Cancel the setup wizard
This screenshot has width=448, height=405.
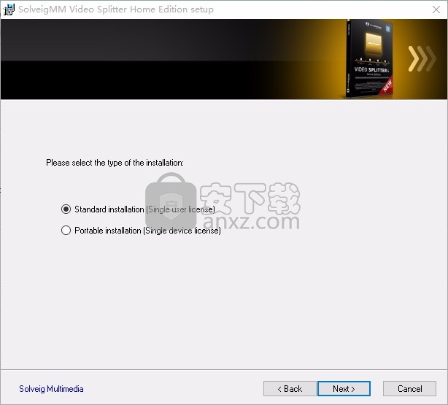coord(409,389)
